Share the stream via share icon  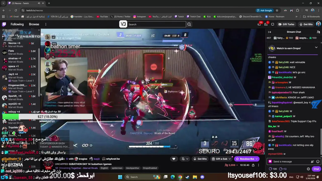pyautogui.click(x=253, y=165)
